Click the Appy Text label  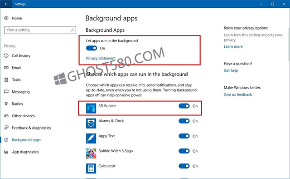pyautogui.click(x=106, y=136)
